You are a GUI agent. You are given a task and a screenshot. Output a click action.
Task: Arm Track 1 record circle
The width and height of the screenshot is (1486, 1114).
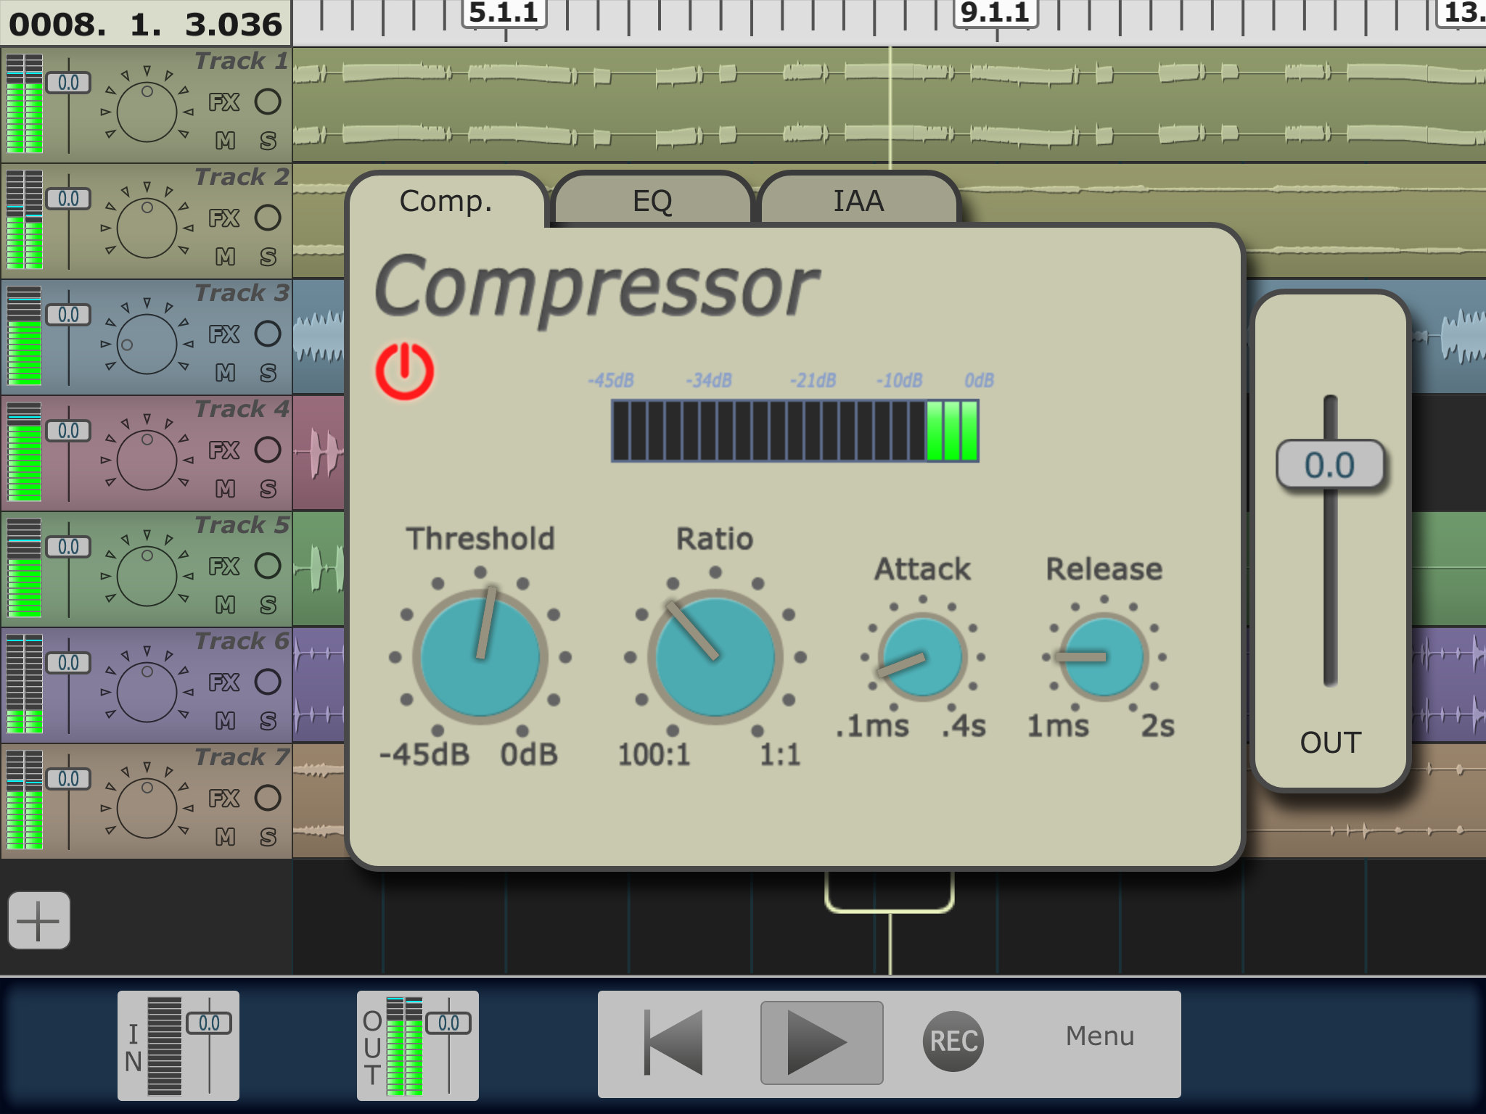(268, 102)
